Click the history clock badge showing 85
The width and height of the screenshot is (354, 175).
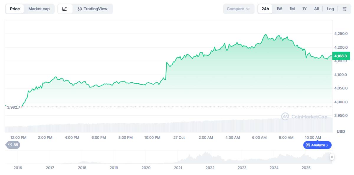coord(13,145)
